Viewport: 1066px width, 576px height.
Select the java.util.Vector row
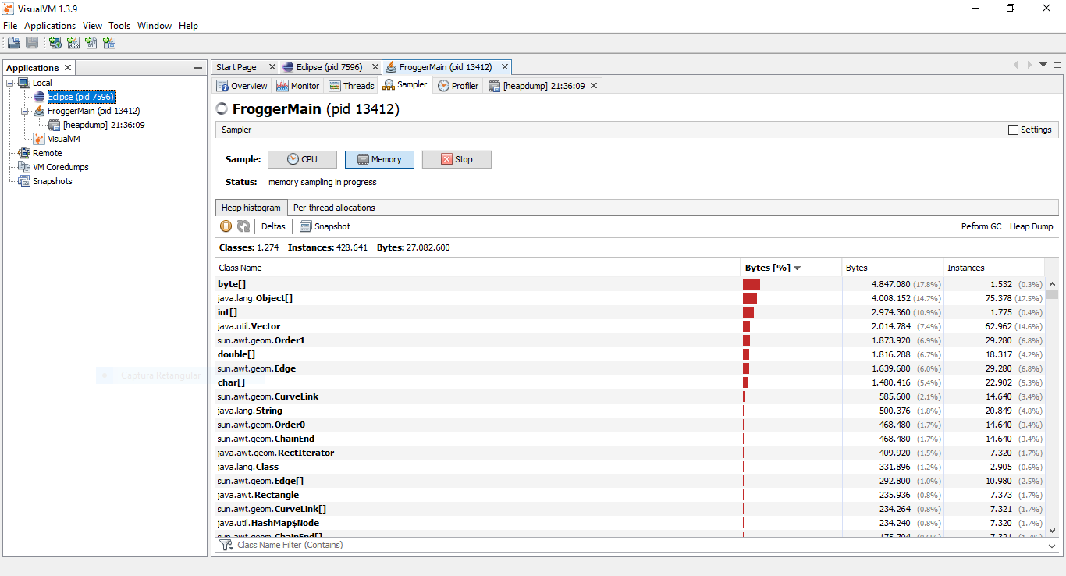pos(631,326)
